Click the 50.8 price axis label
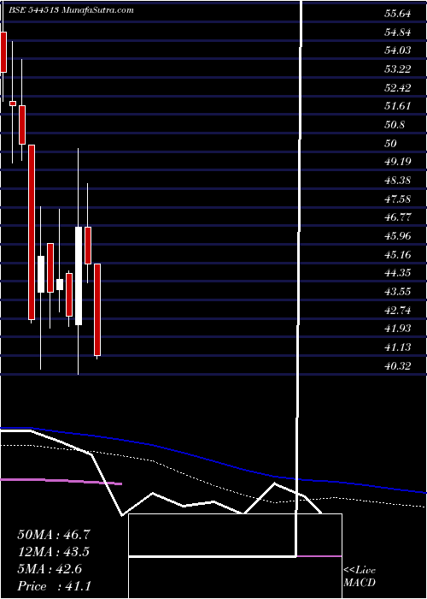 (x=395, y=125)
